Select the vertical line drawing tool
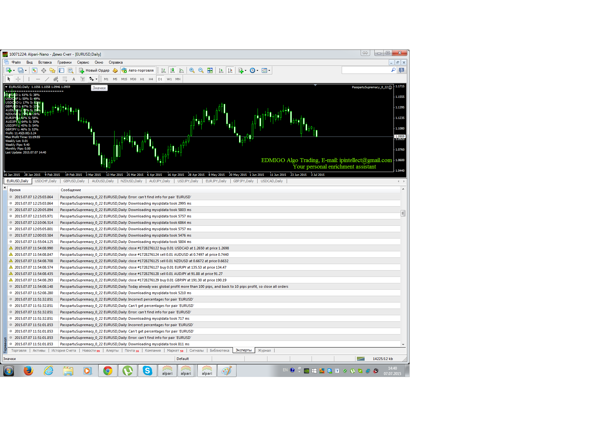Viewport: 606px width, 431px height. click(x=29, y=79)
